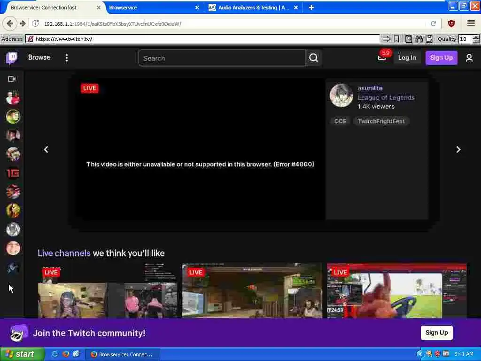
Task: Launch Firefox from quick launch bar
Action: tap(65, 354)
